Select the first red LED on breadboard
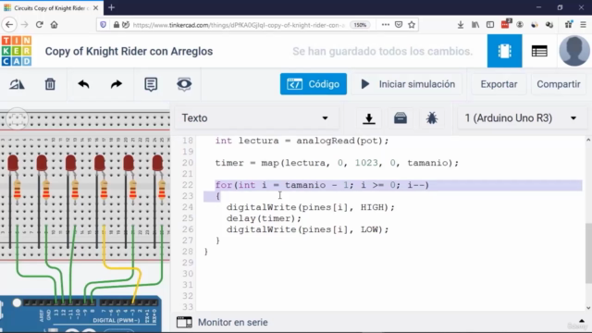Image resolution: width=592 pixels, height=333 pixels. (13, 163)
